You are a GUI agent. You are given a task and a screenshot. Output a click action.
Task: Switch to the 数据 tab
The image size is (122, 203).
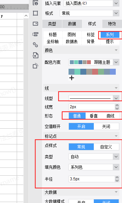point(72,24)
